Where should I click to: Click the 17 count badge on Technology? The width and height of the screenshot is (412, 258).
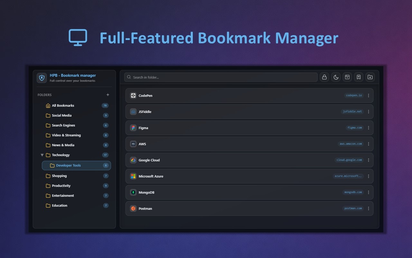point(105,155)
